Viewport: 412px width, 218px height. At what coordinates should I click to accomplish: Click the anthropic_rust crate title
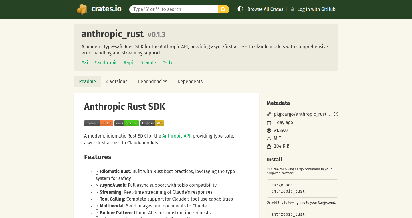(x=112, y=34)
